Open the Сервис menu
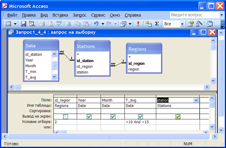This screenshot has width=226, height=148. 98,15
